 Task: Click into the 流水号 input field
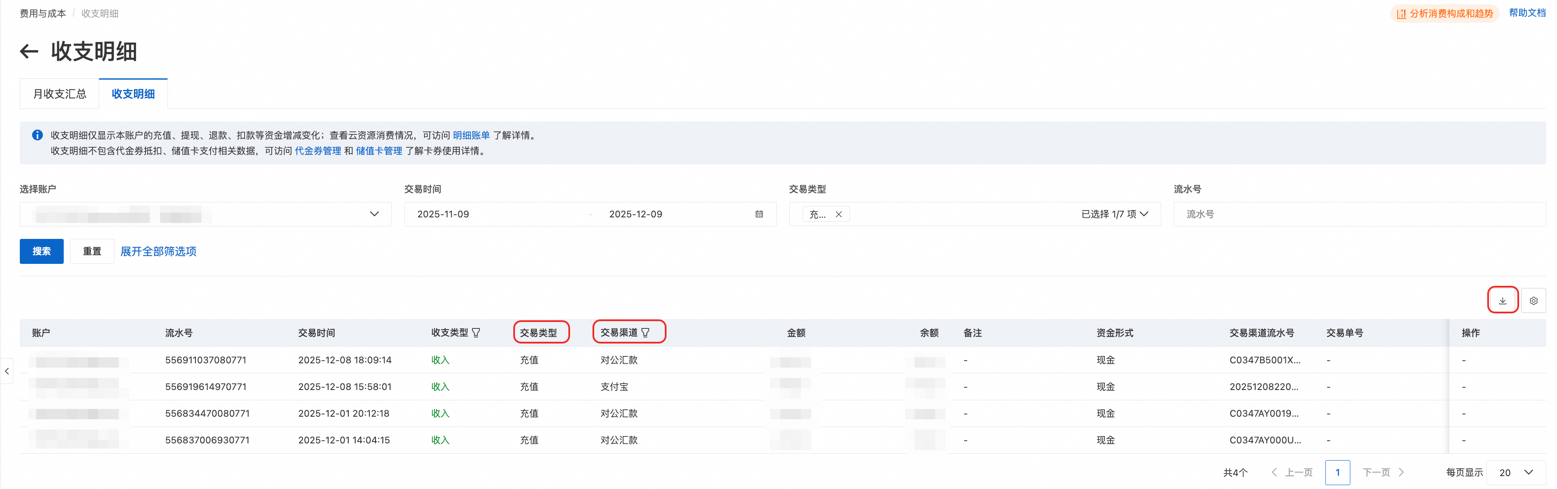click(x=1360, y=214)
